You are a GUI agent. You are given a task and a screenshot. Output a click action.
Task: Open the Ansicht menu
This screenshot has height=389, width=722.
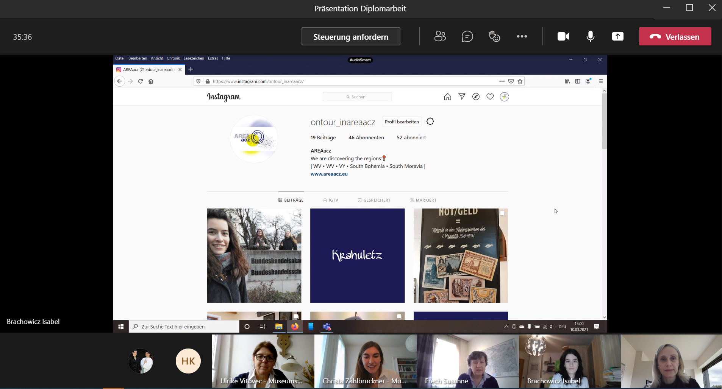click(157, 58)
